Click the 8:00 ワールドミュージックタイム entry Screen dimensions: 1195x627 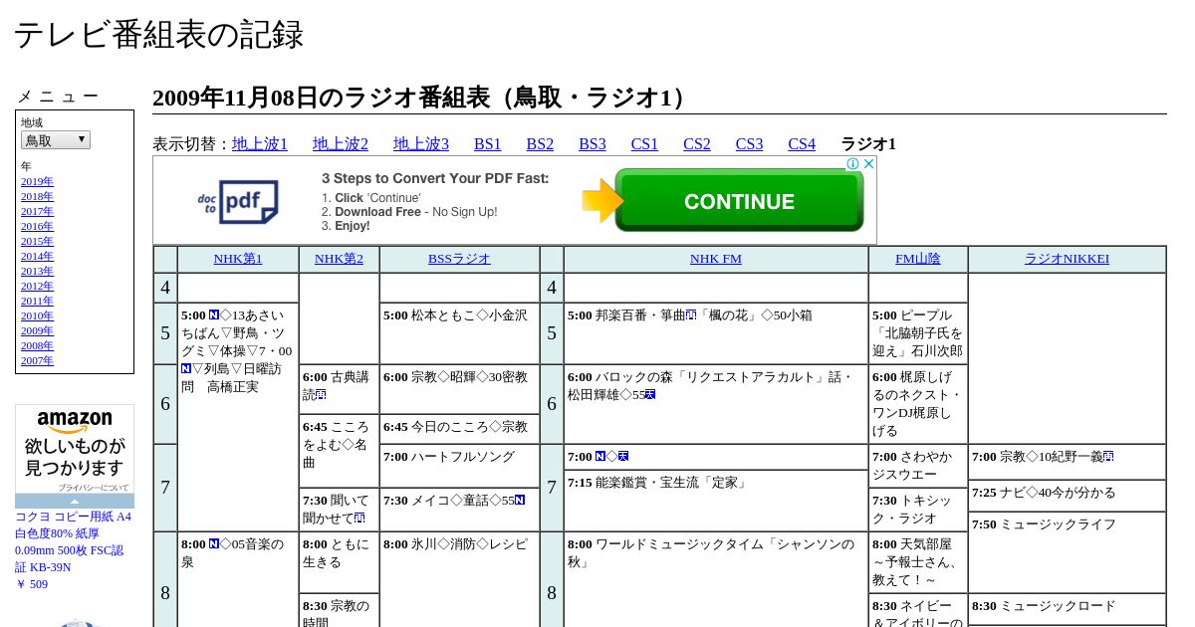[x=716, y=580]
